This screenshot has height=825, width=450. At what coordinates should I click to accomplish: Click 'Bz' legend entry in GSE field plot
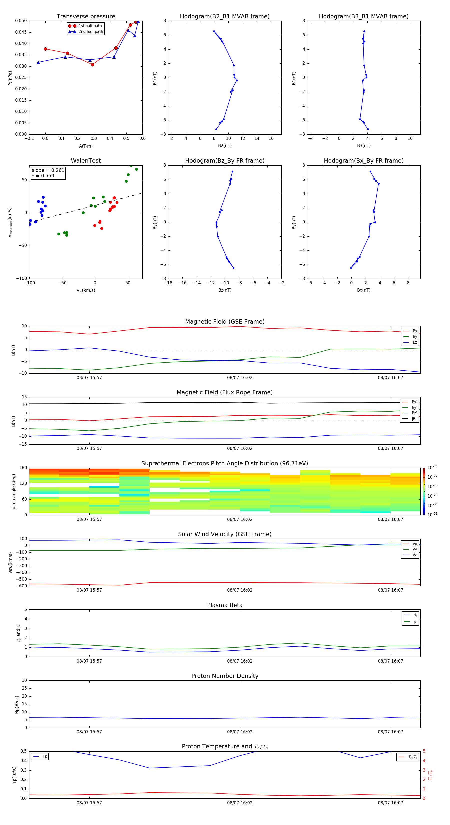click(410, 342)
